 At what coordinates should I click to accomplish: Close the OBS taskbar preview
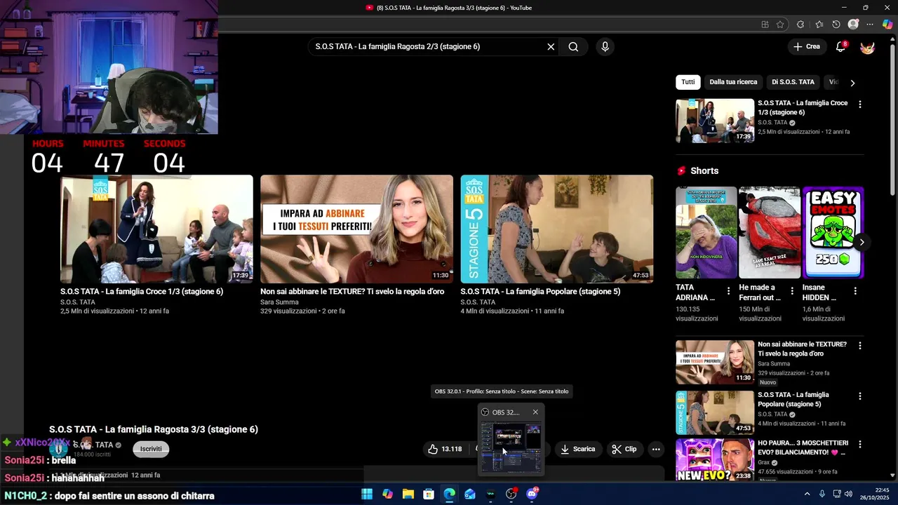535,412
